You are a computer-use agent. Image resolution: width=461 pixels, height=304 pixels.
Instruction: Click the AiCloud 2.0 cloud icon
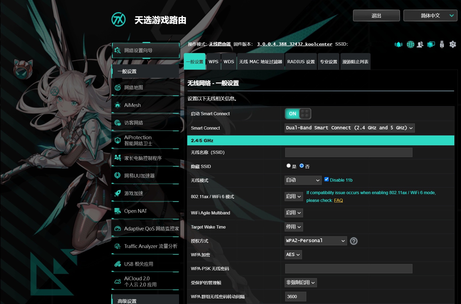(117, 281)
